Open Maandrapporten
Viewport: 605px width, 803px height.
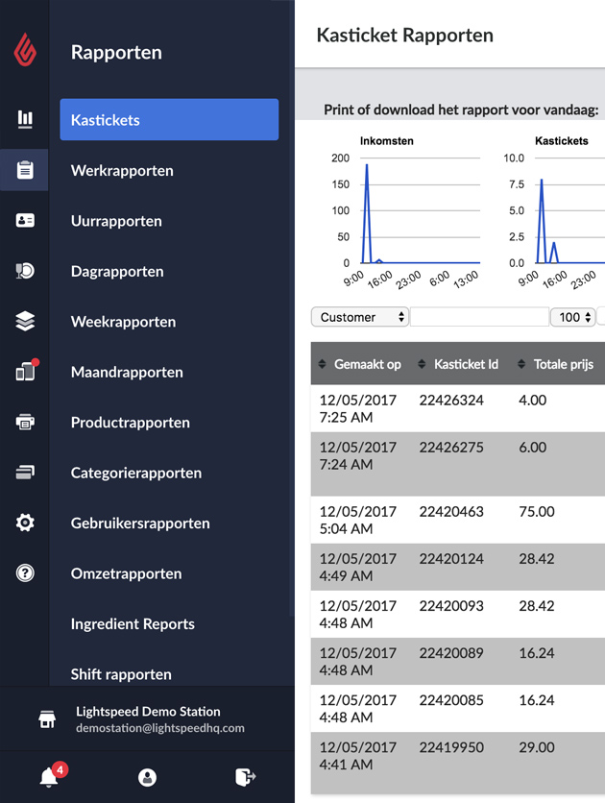(127, 373)
